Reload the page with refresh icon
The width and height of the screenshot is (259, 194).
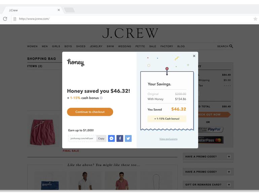(x=5, y=19)
